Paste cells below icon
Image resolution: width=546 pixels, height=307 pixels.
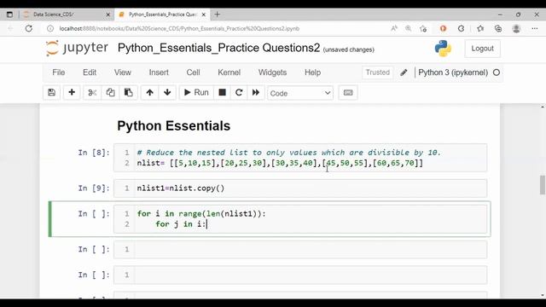(x=129, y=93)
